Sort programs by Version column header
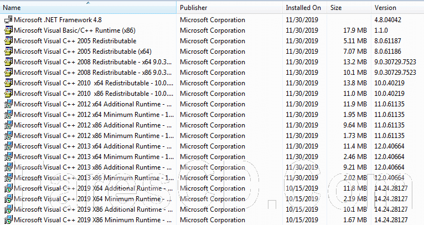The width and height of the screenshot is (424, 225). coord(397,8)
